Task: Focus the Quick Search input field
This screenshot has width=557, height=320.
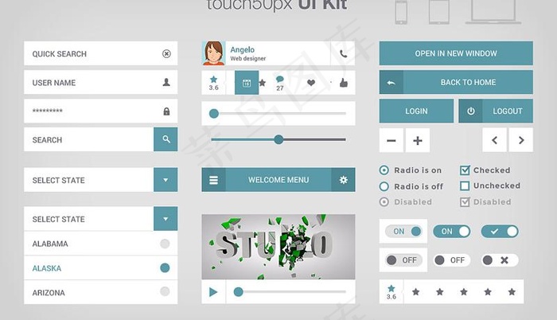Action: [100, 53]
